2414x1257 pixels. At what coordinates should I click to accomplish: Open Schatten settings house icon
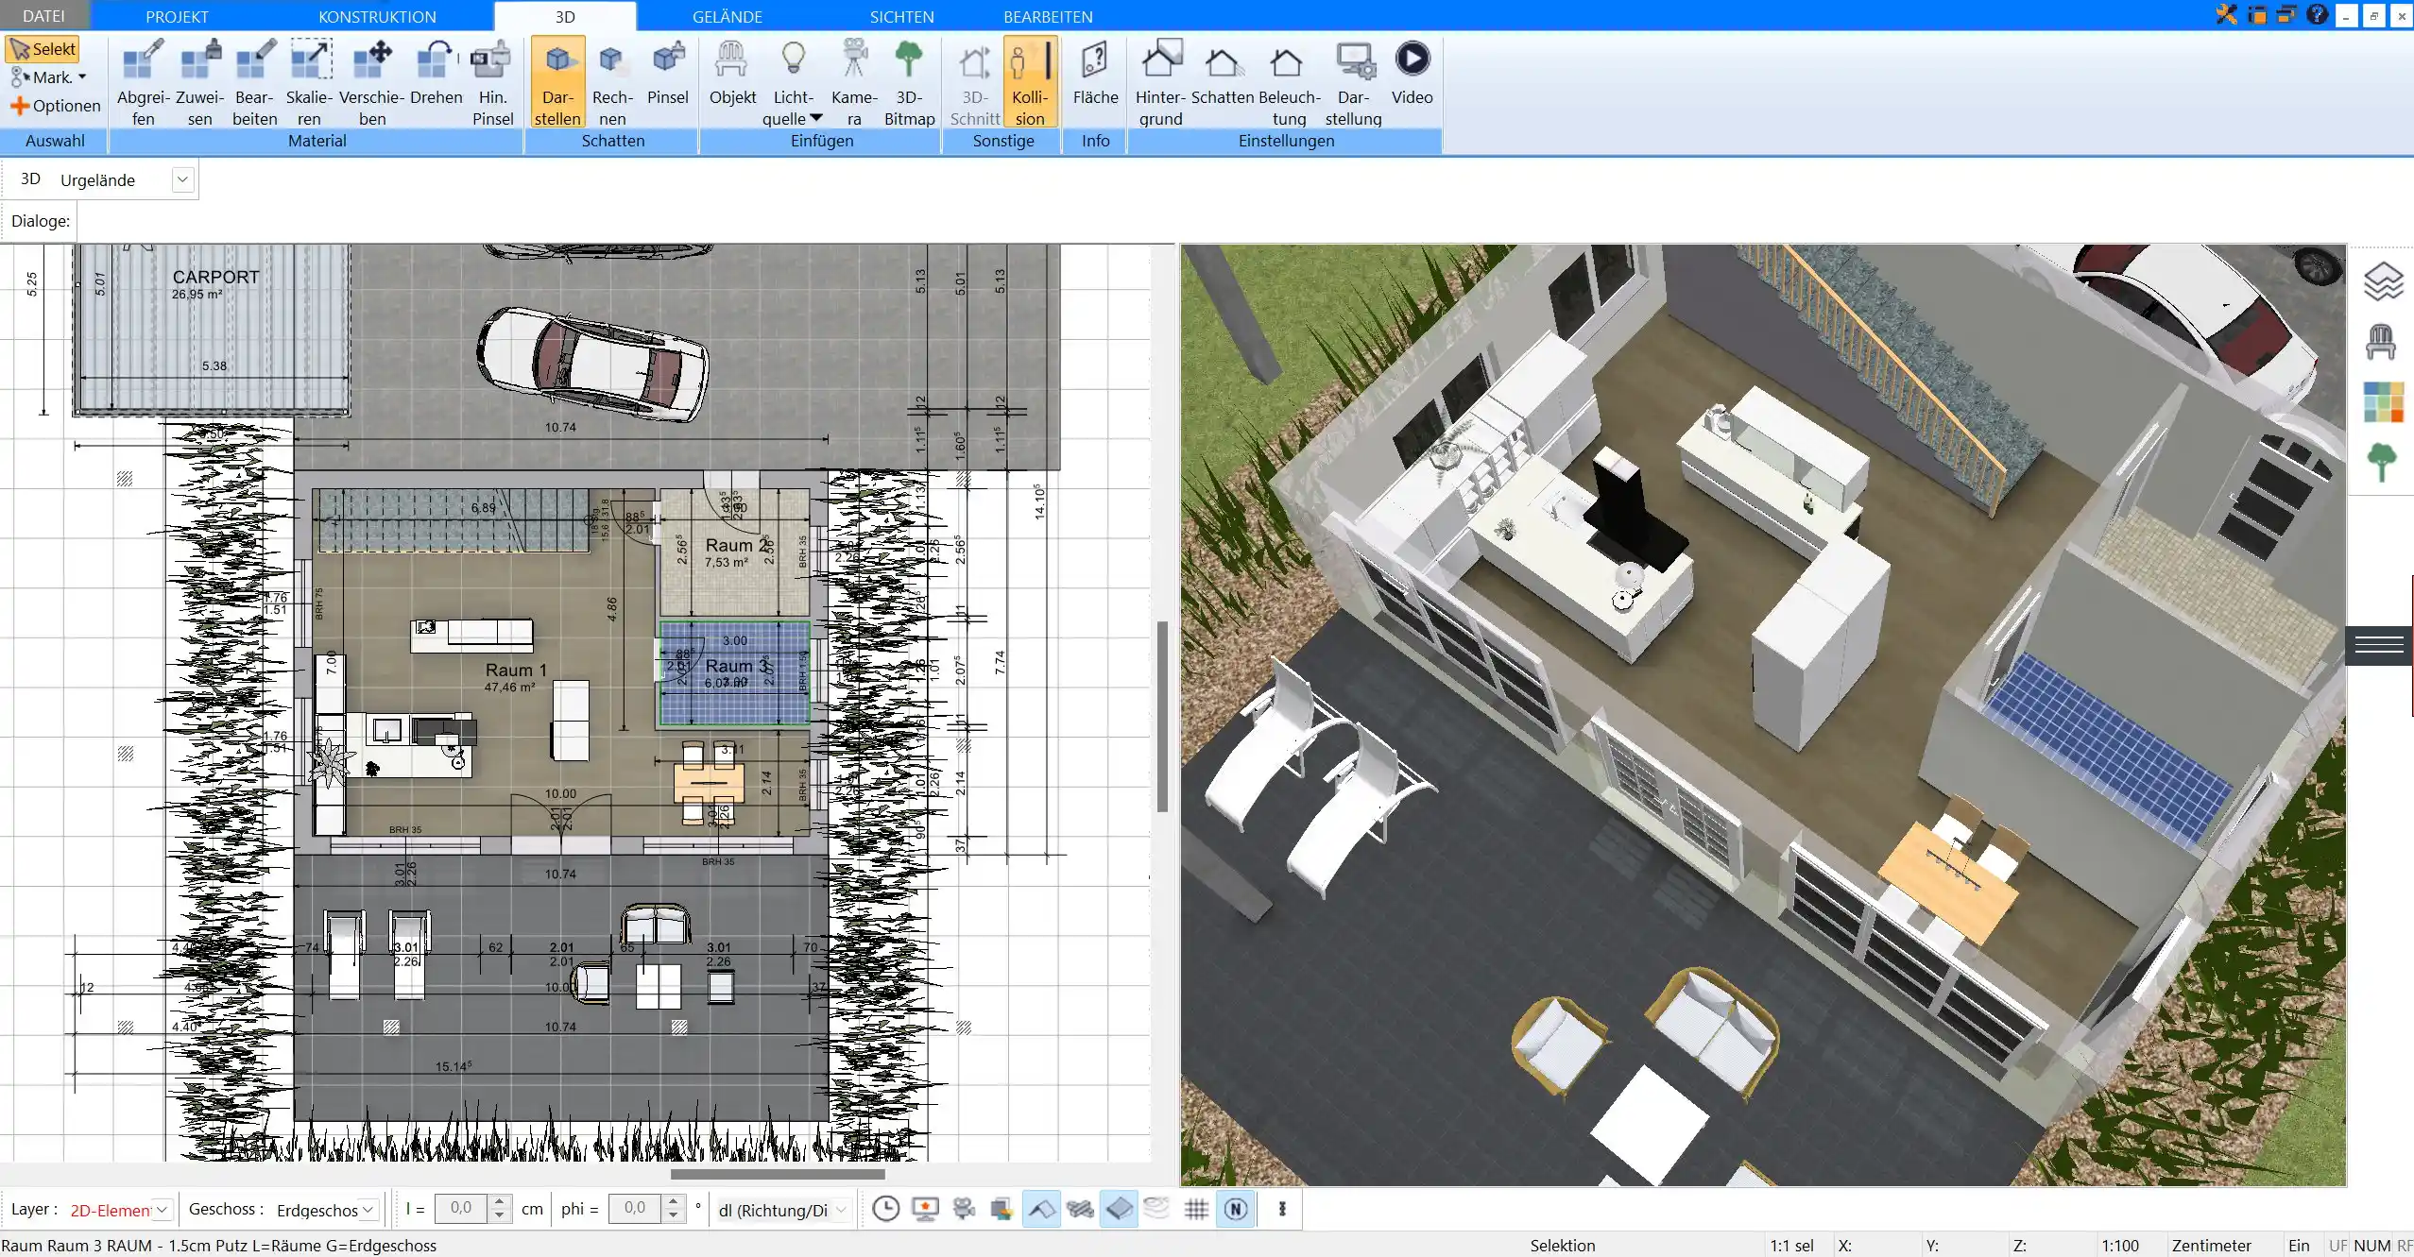coord(1223,72)
